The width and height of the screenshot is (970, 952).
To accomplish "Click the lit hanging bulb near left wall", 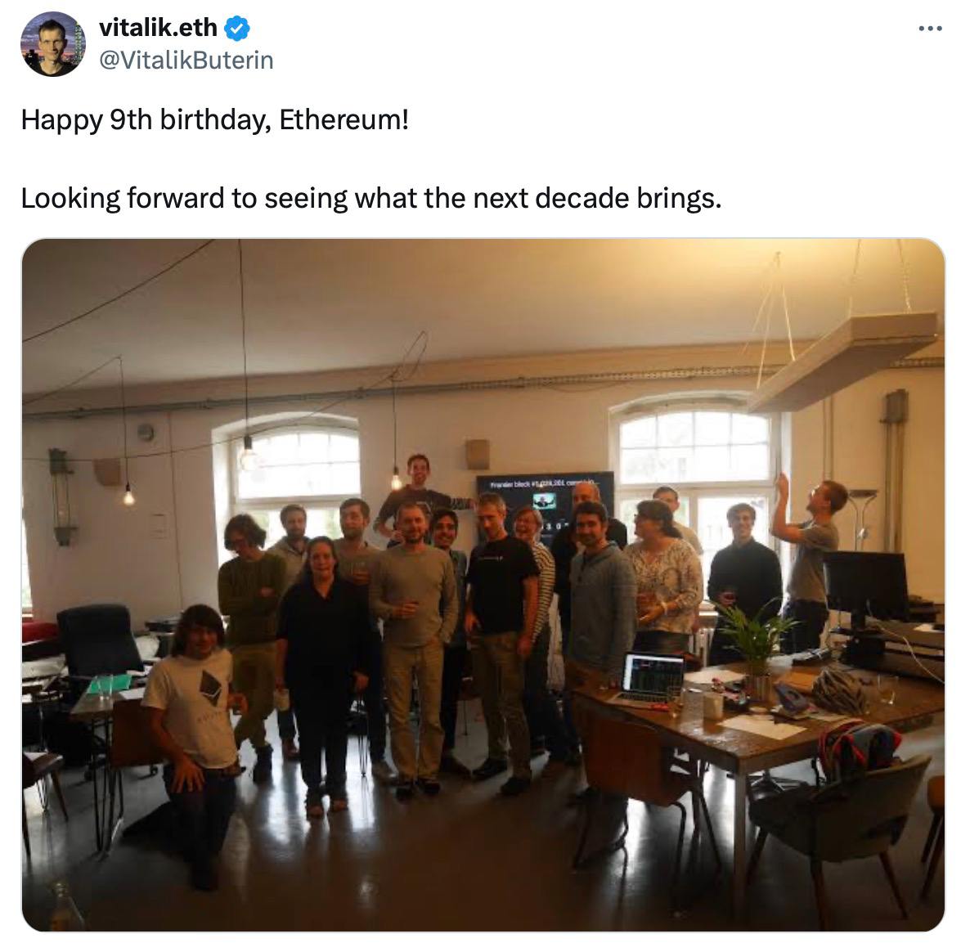I will click(128, 495).
